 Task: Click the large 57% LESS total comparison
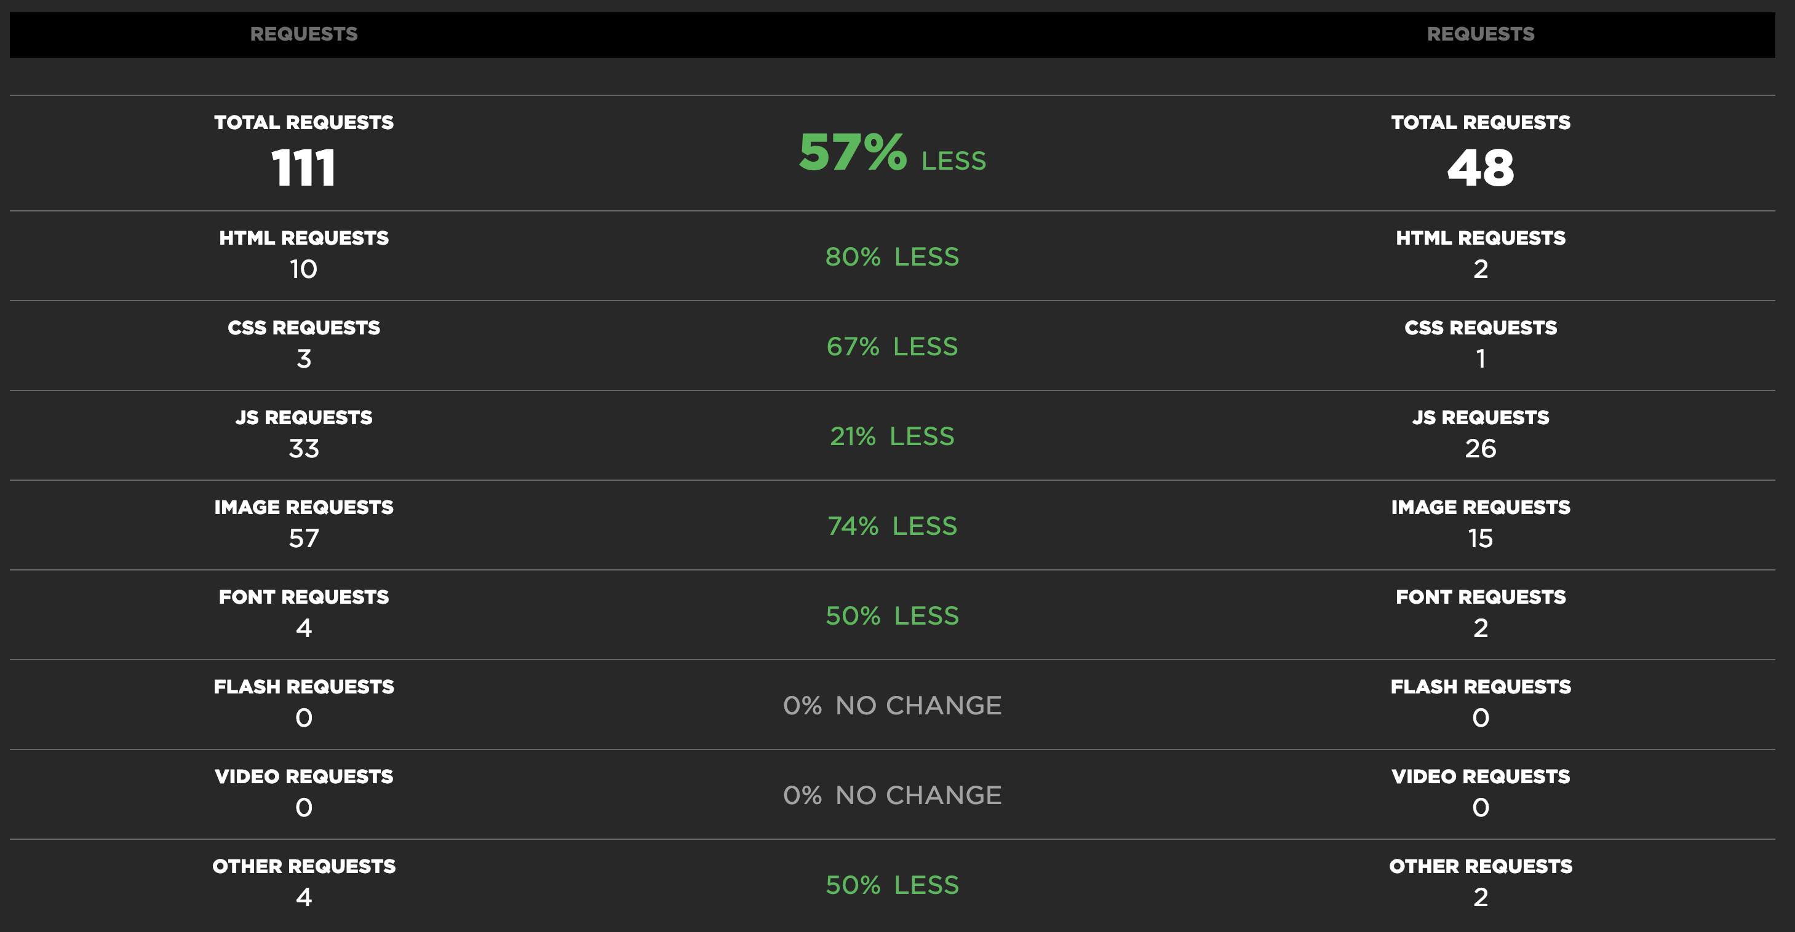click(892, 153)
